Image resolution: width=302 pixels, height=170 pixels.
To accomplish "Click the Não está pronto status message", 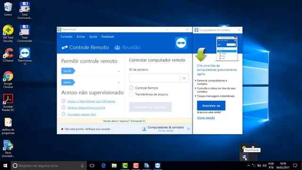I will (x=87, y=129).
